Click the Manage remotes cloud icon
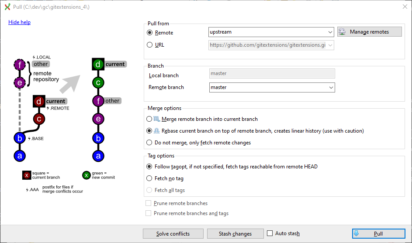This screenshot has height=243, width=412. tap(342, 32)
